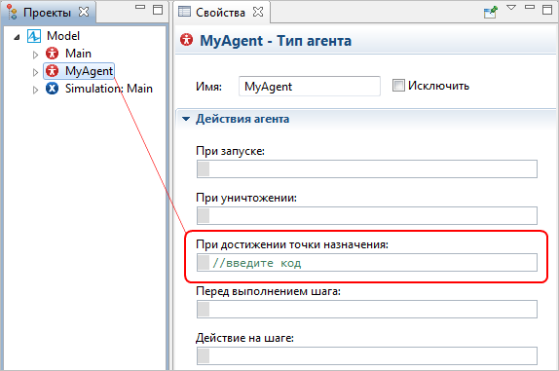Click the Действие на шаге code field

(x=367, y=355)
